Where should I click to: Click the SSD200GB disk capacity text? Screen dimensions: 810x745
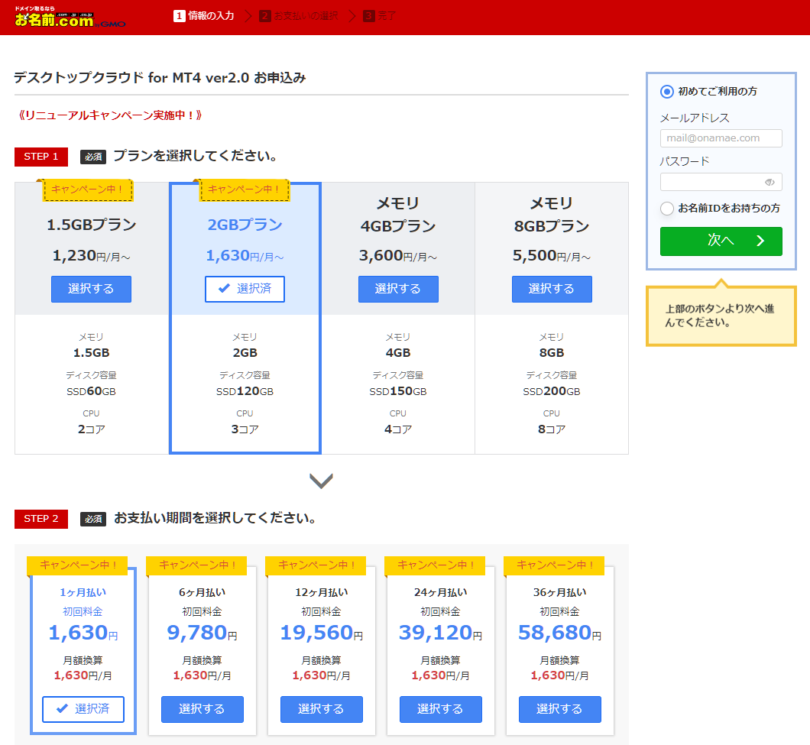551,392
